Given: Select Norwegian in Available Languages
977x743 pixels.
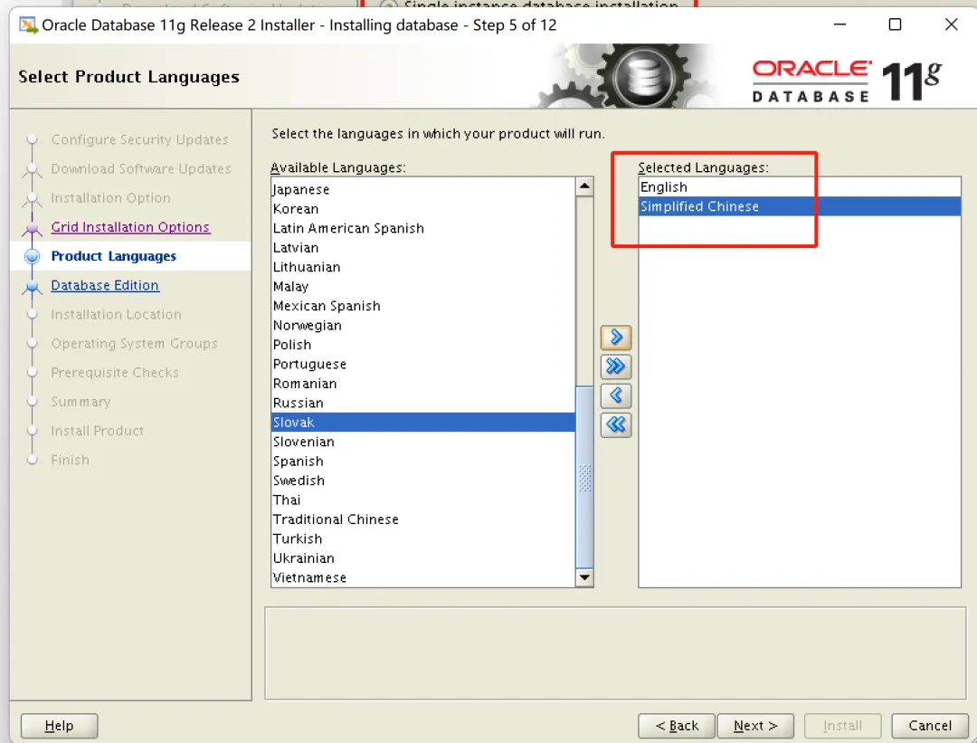Looking at the screenshot, I should pos(423,325).
